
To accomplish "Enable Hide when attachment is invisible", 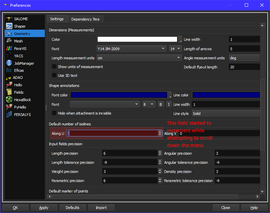I will (54, 113).
